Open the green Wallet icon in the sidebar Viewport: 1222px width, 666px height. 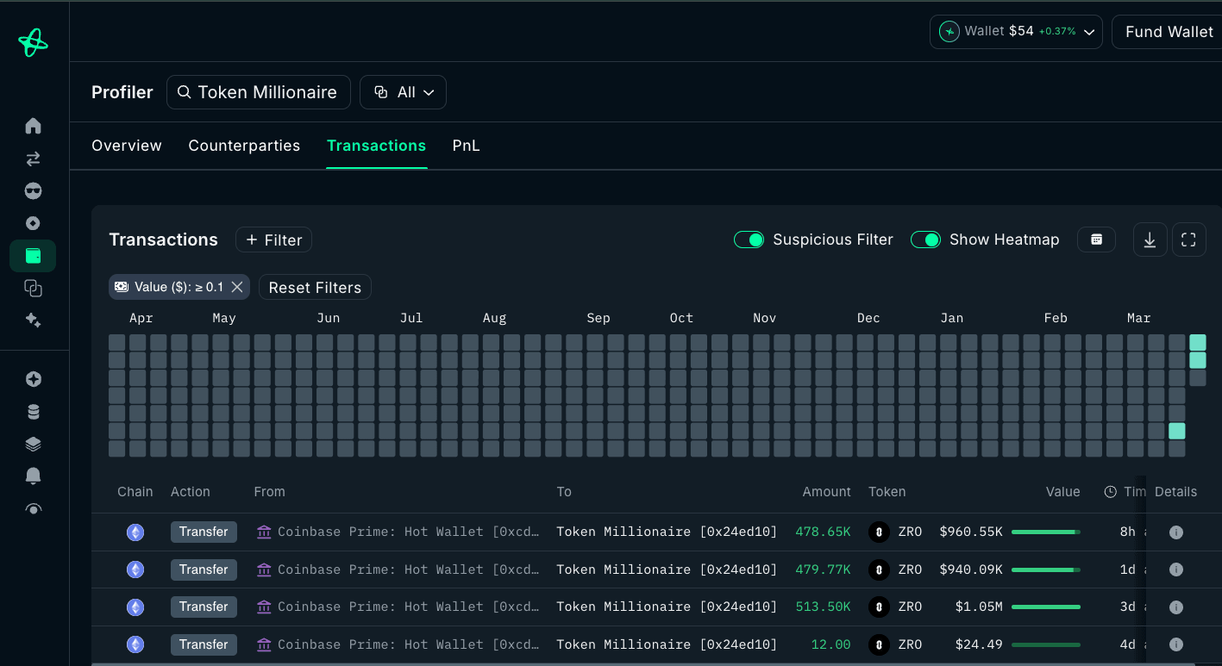[33, 255]
